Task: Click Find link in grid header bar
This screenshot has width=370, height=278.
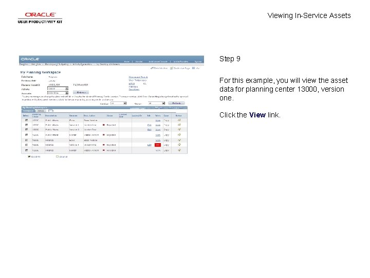Action: (143, 108)
